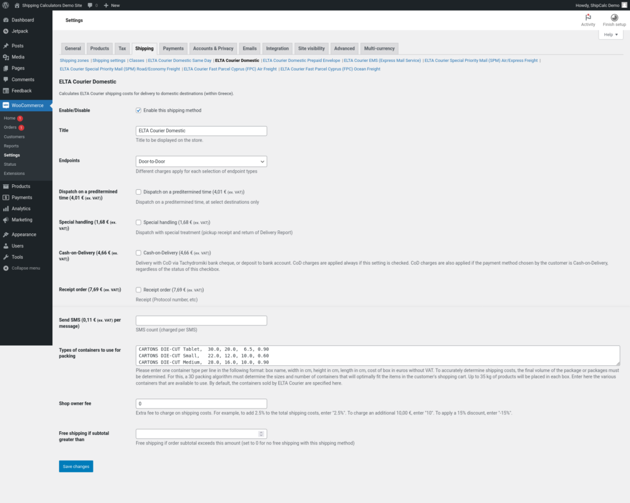Viewport: 630px width, 503px height.
Task: Enable the Cash-on-Delivery checkbox
Action: pyautogui.click(x=138, y=252)
